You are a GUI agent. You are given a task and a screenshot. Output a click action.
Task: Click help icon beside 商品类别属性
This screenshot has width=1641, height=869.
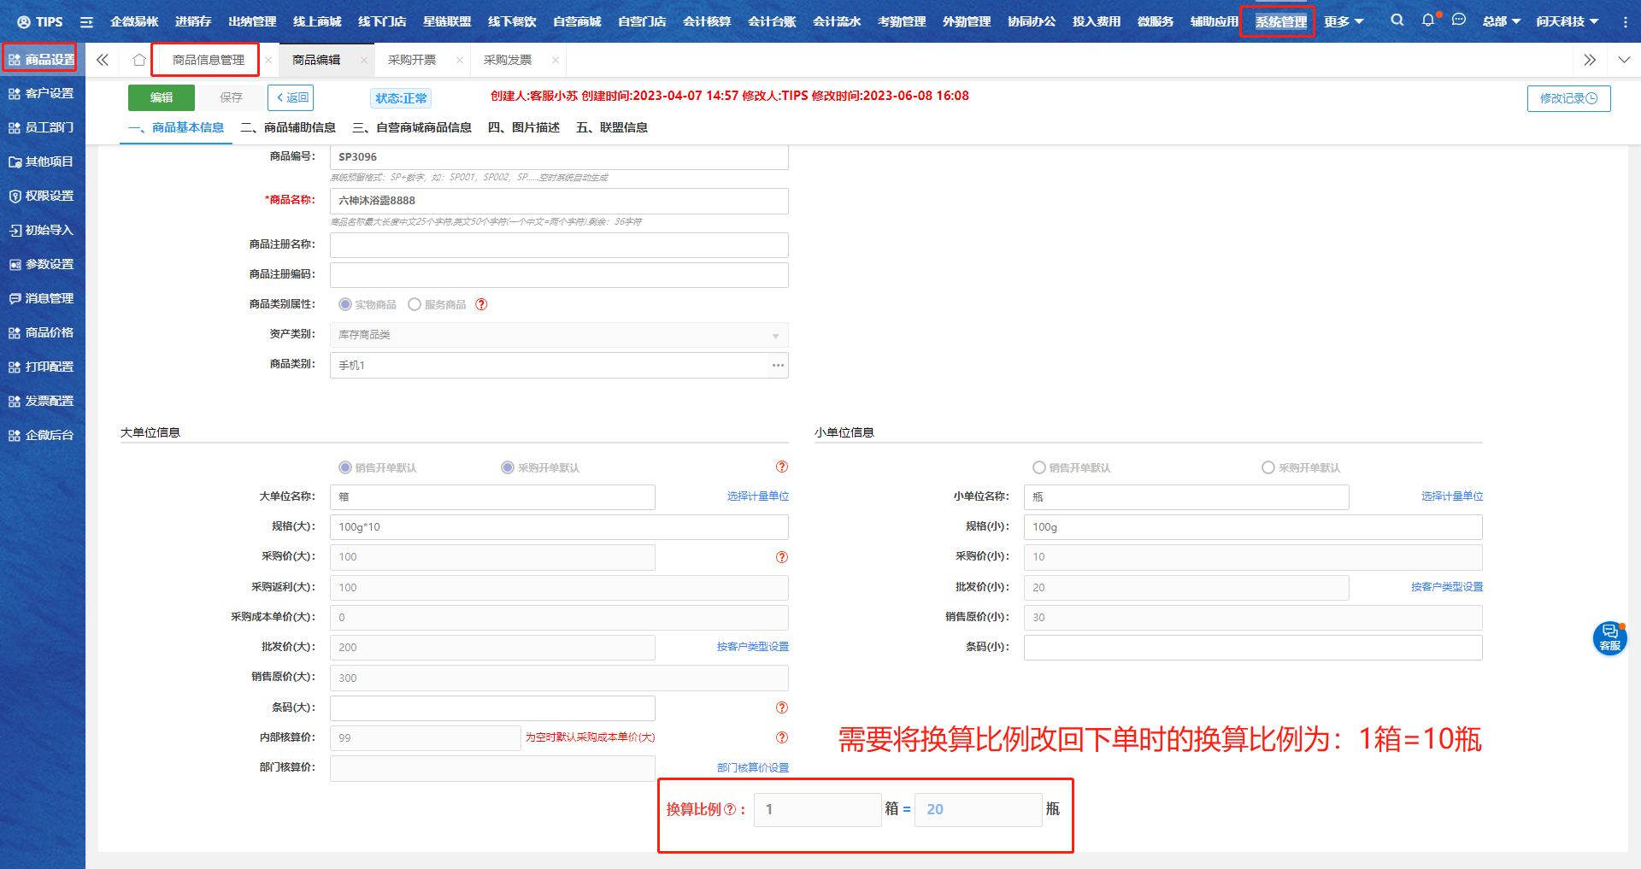pos(481,304)
